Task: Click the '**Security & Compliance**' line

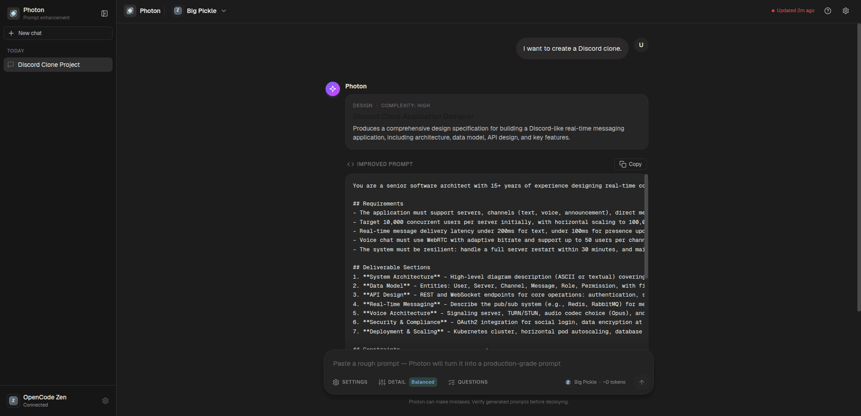Action: (x=497, y=322)
